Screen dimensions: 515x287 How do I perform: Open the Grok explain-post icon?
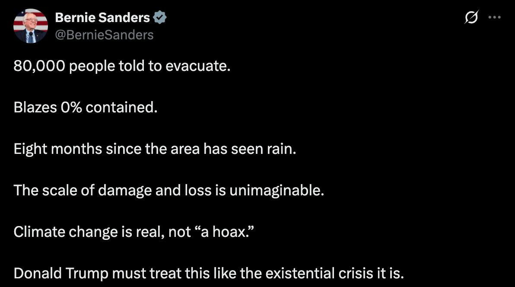point(471,18)
